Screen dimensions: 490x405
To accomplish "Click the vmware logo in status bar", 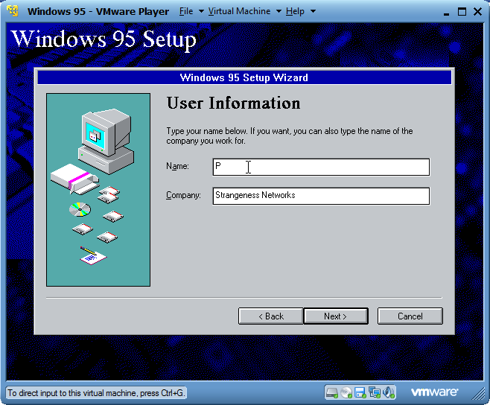I will coord(434,392).
